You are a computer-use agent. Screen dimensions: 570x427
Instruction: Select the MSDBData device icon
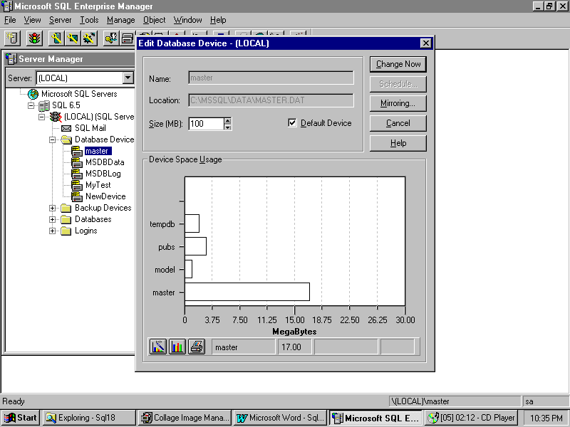click(77, 162)
